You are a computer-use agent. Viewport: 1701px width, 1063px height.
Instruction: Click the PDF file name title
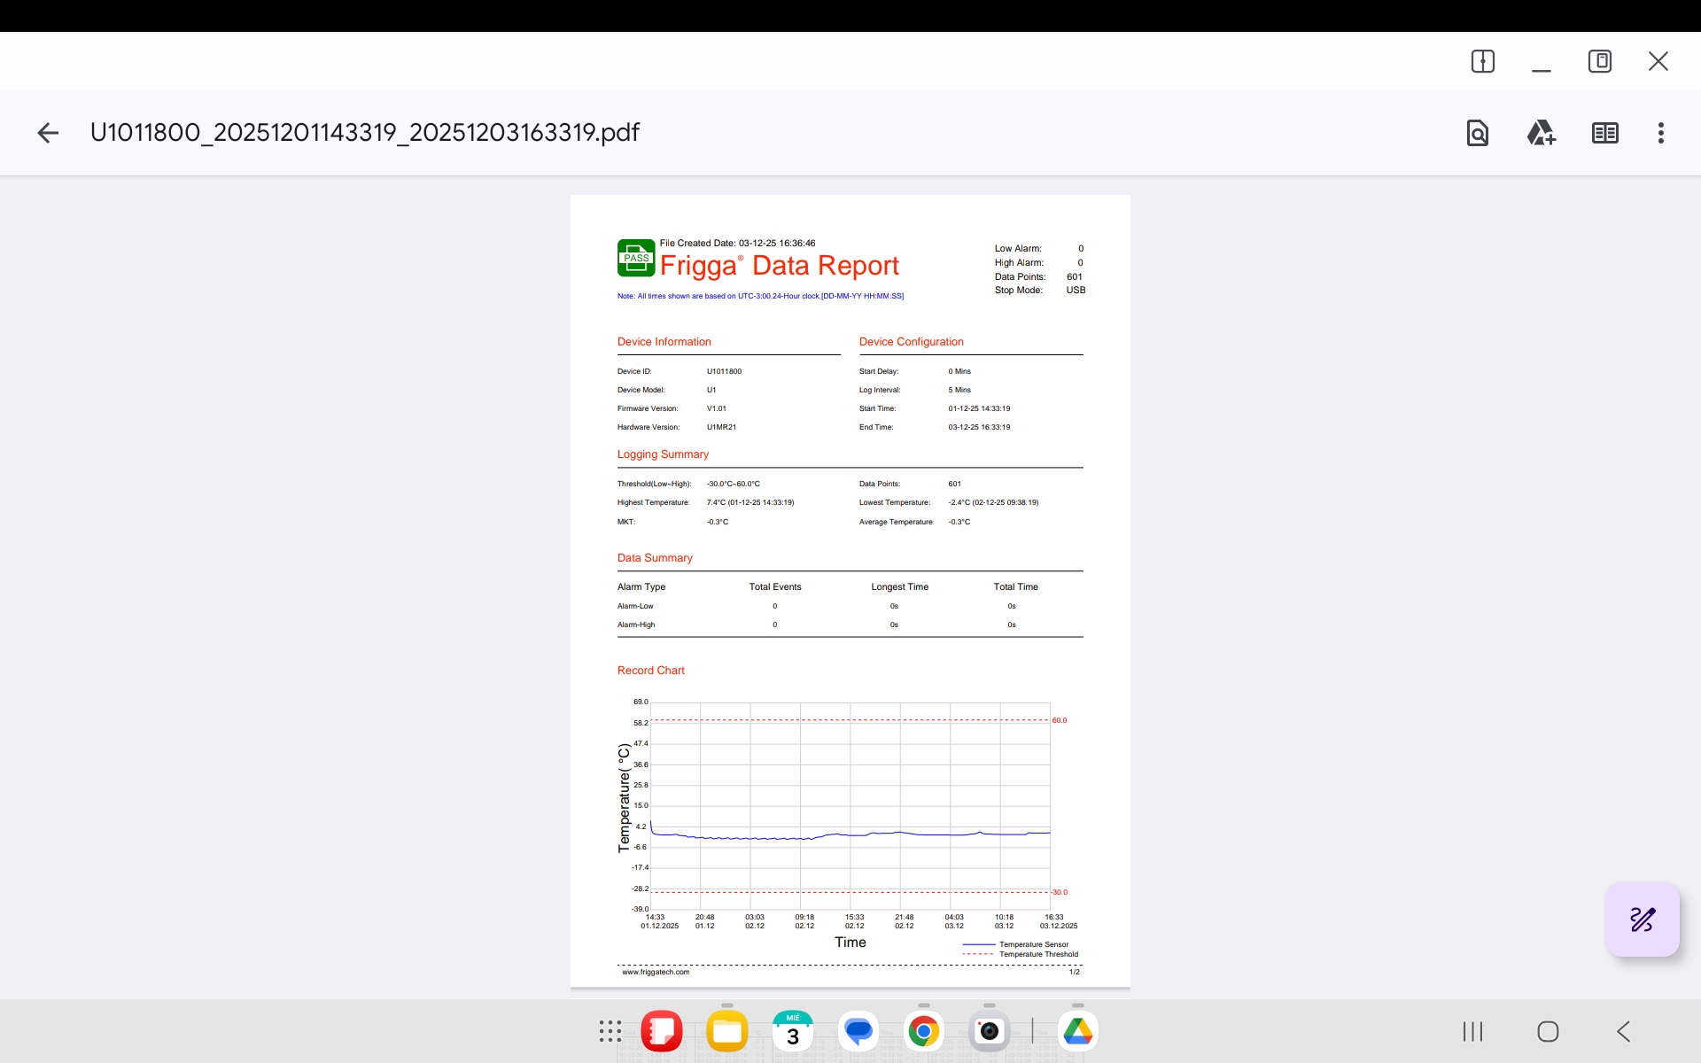[x=364, y=133]
